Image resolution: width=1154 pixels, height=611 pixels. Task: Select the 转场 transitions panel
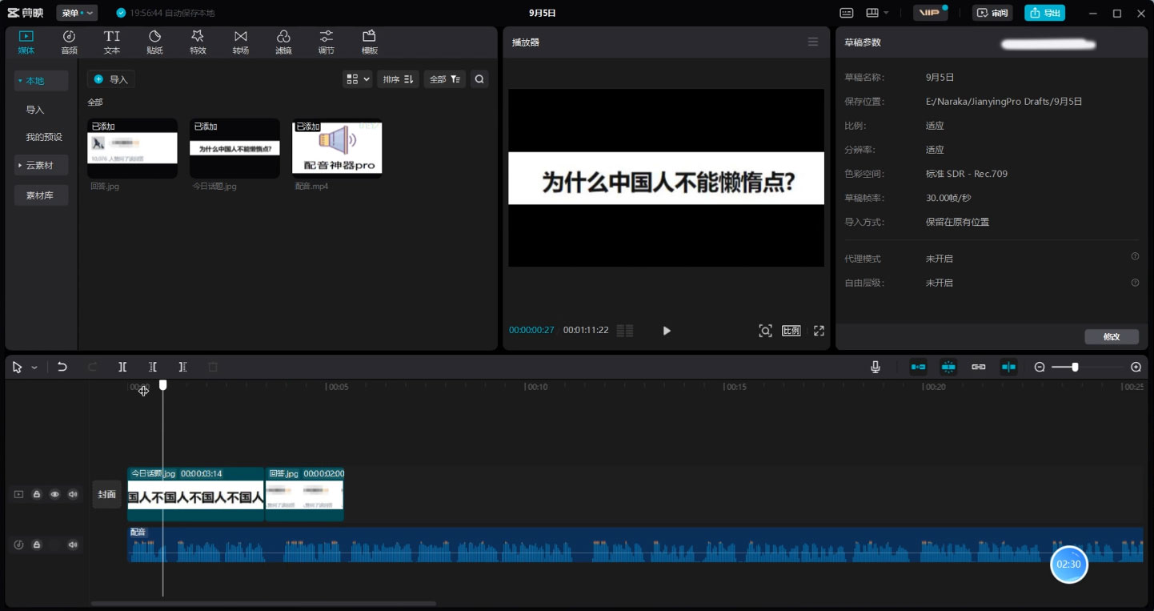point(241,42)
